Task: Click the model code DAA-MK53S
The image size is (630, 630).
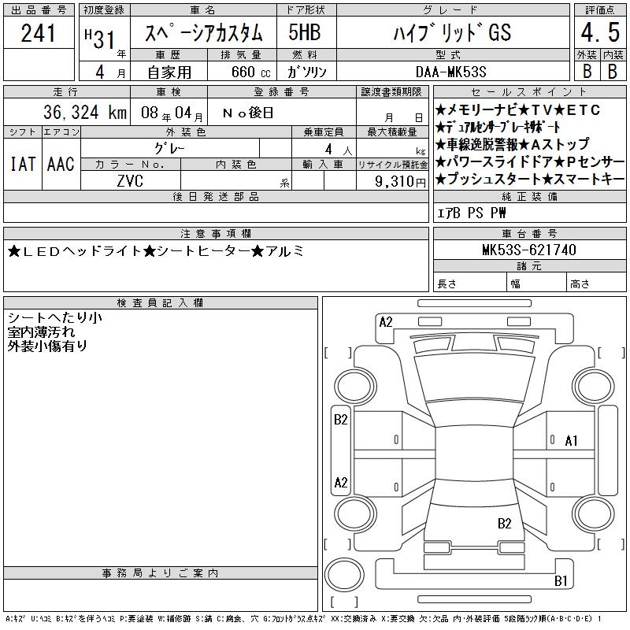Action: pyautogui.click(x=451, y=72)
